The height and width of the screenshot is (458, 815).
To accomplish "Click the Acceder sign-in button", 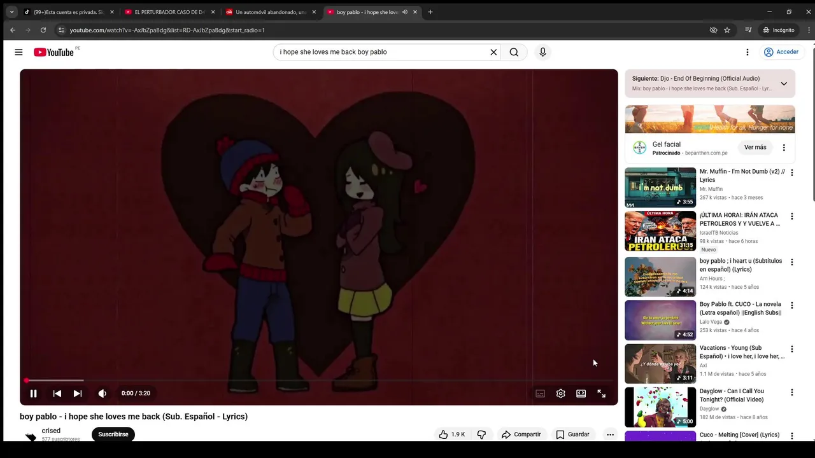I will 781,52.
